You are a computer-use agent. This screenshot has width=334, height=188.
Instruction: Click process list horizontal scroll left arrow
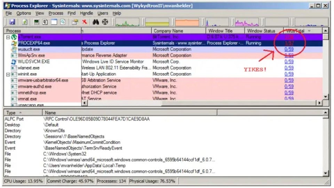[x=85, y=103]
